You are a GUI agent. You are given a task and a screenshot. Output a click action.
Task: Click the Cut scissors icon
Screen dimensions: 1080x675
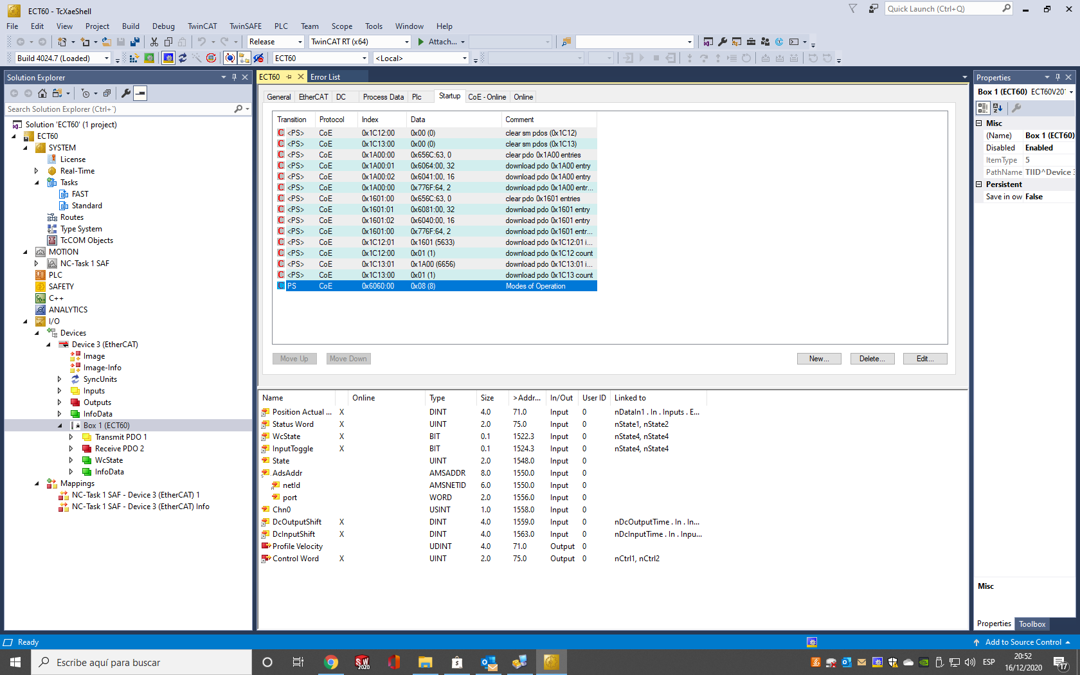(154, 42)
